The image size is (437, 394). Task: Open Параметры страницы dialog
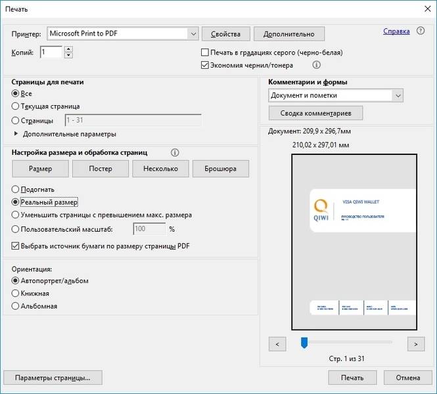(x=53, y=378)
